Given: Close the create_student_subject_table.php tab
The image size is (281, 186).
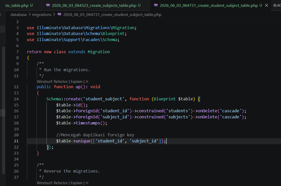Looking at the screenshot, I should (x=267, y=5).
